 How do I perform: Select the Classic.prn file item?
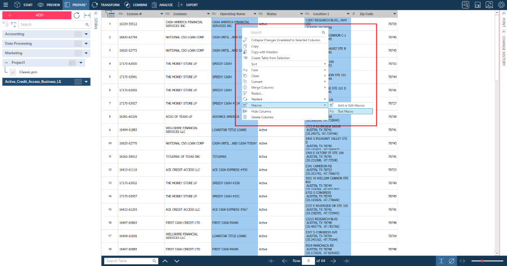click(28, 72)
